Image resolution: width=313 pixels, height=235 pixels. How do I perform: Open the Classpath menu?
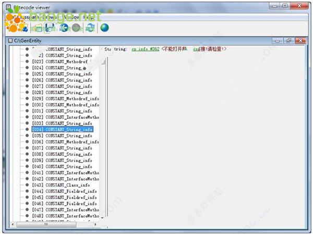tap(29, 18)
